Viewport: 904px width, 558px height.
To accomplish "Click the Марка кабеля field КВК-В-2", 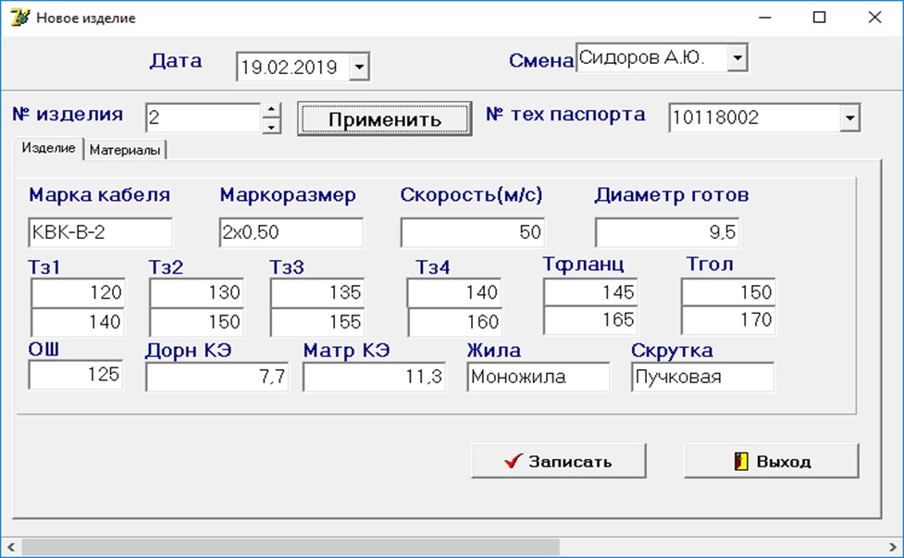I will (x=100, y=232).
